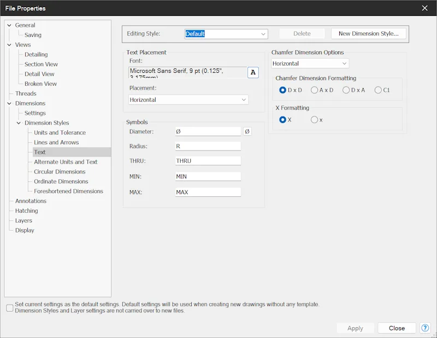The height and width of the screenshot is (338, 437).
Task: Click the MAX text input field
Action: click(208, 192)
